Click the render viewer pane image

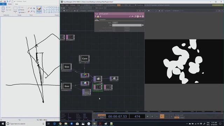tap(184, 62)
